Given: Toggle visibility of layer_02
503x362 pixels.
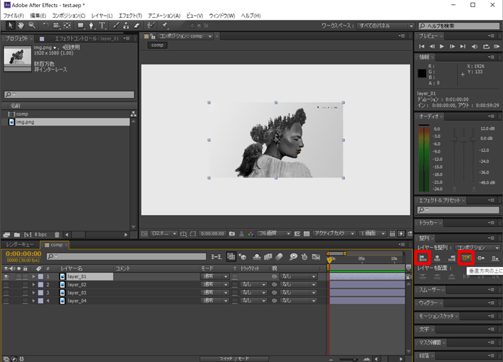Looking at the screenshot, I should click(6, 285).
